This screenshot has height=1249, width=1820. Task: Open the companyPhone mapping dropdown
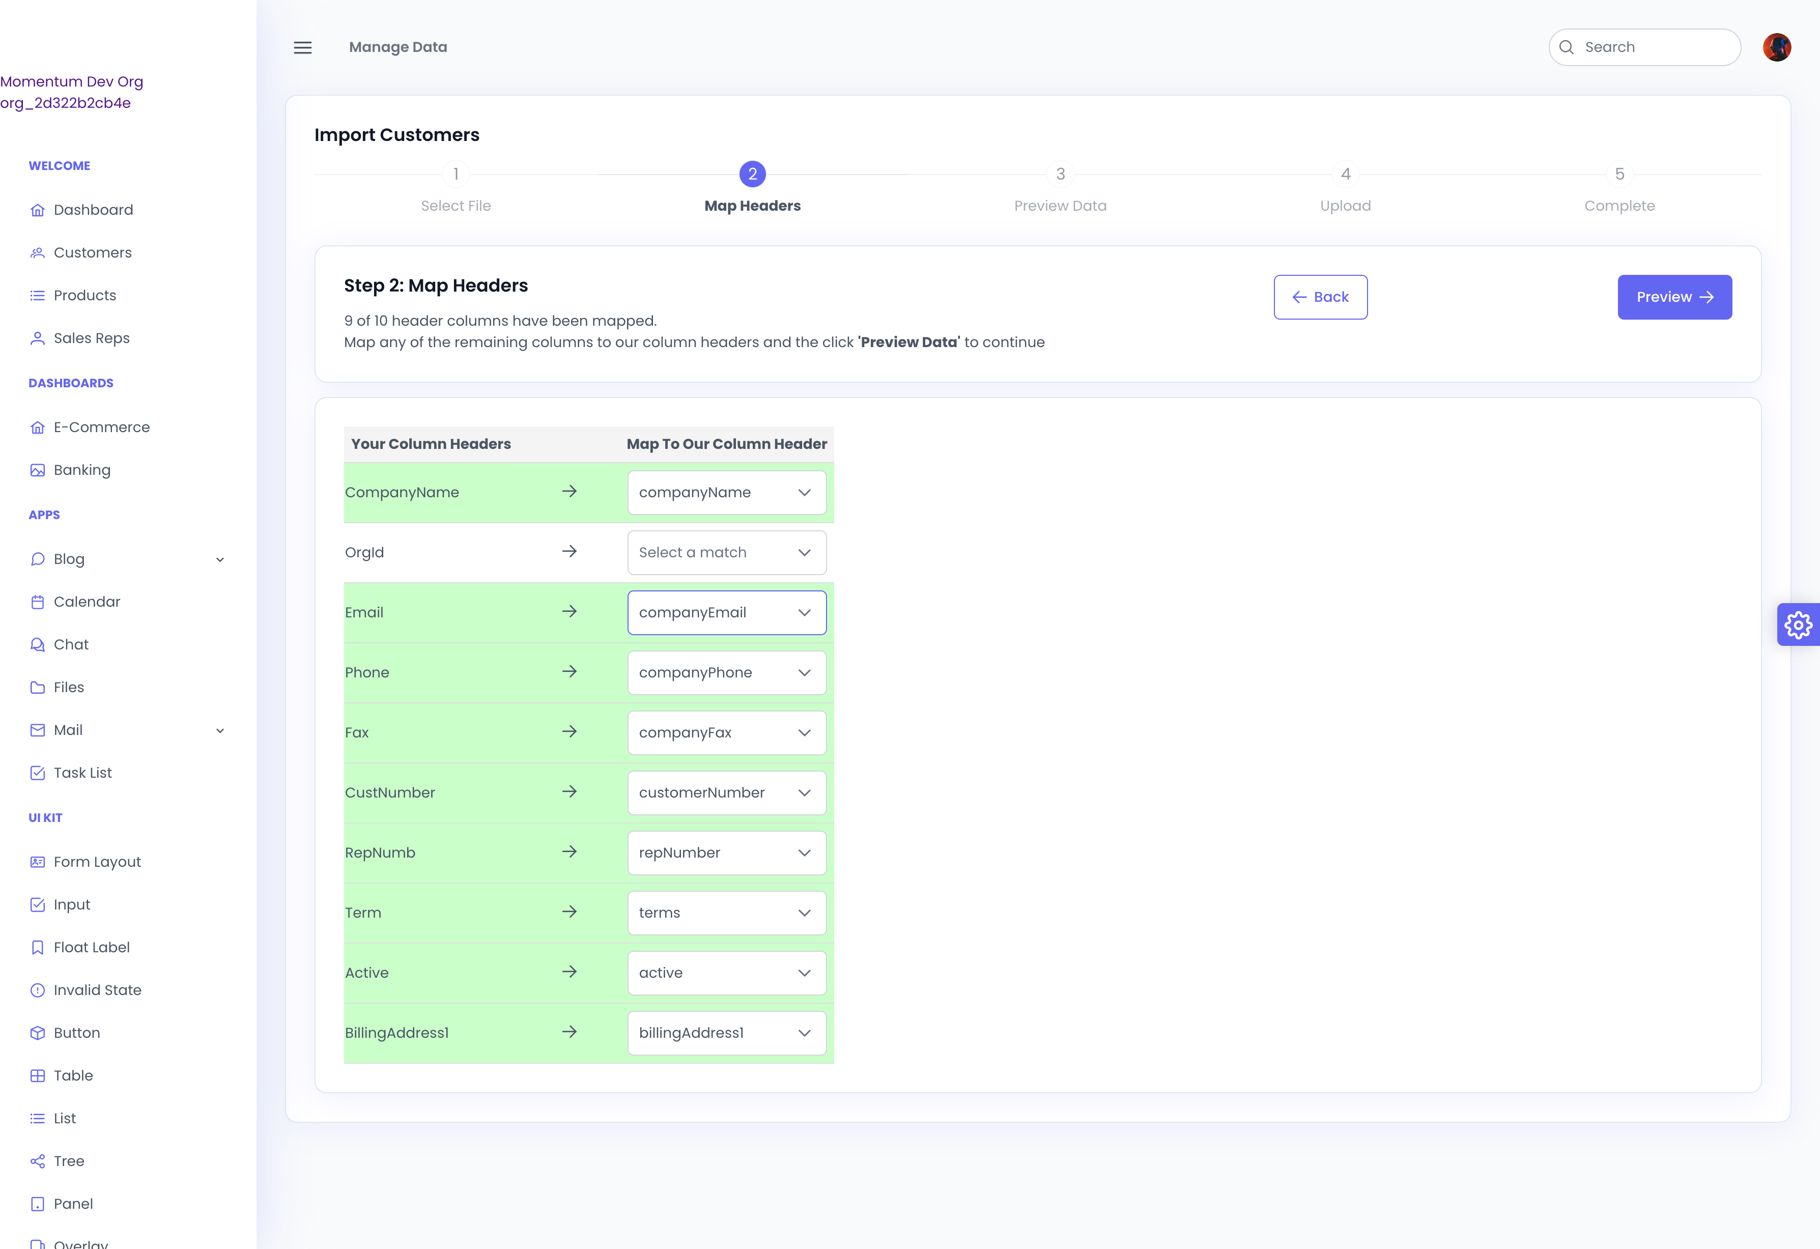click(727, 673)
